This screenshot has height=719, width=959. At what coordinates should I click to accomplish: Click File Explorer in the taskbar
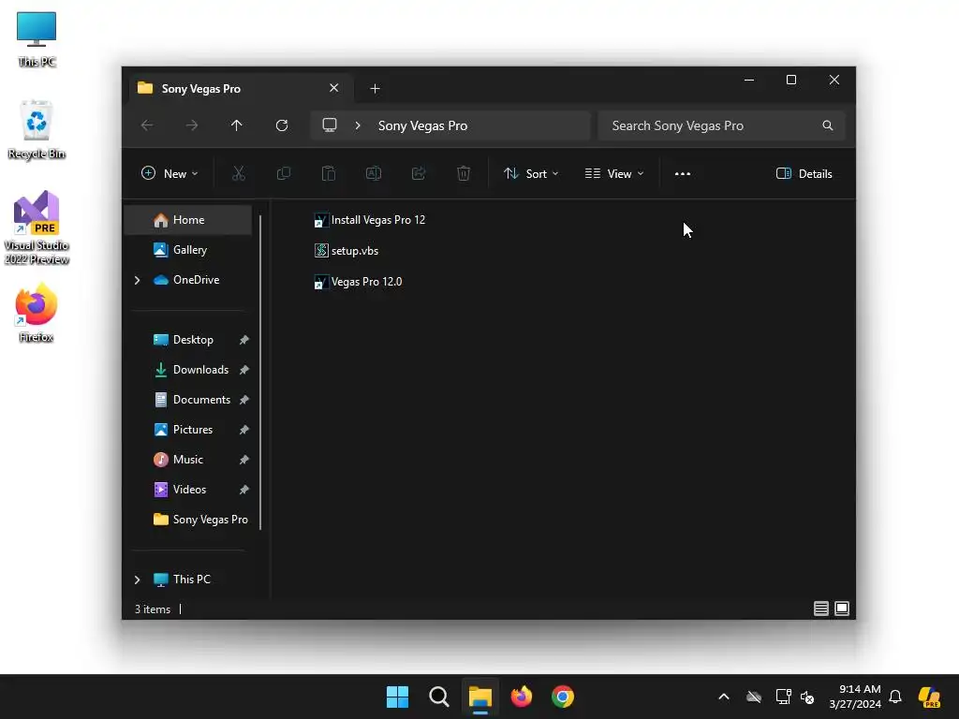480,697
